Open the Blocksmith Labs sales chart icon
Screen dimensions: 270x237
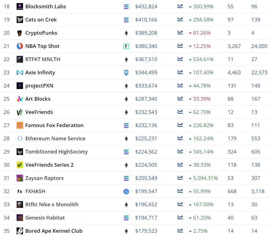click(180, 6)
